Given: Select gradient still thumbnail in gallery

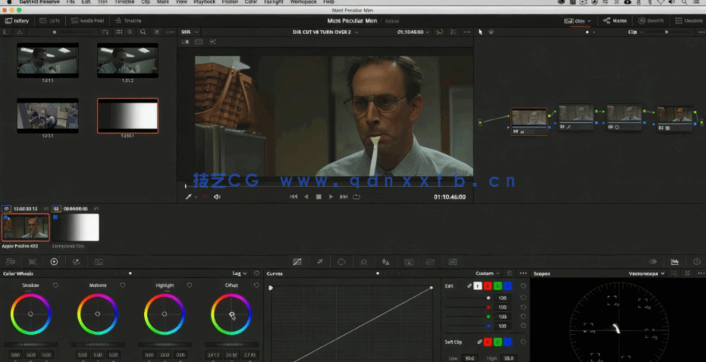Looking at the screenshot, I should pyautogui.click(x=128, y=115).
